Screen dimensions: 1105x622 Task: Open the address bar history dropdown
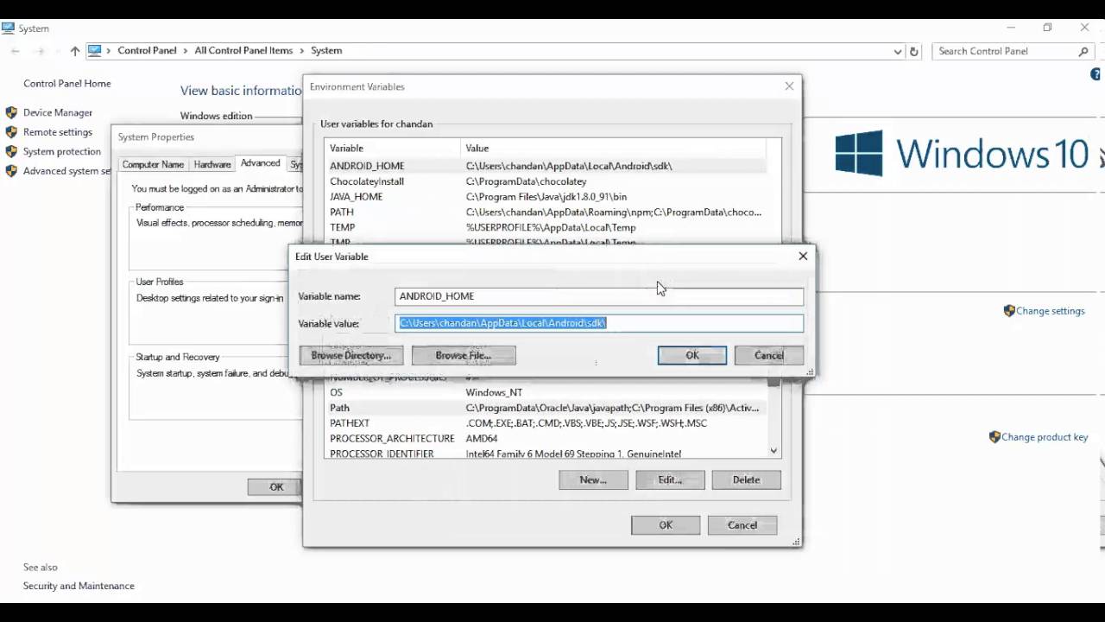point(898,51)
